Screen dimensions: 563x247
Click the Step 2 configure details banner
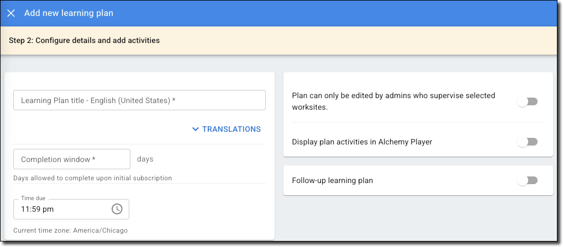pos(84,40)
